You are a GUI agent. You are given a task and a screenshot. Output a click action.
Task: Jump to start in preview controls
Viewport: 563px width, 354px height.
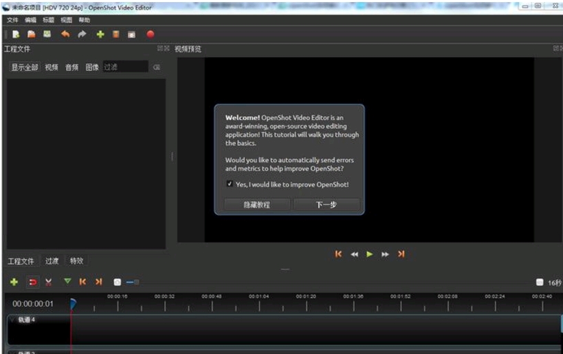pos(338,254)
